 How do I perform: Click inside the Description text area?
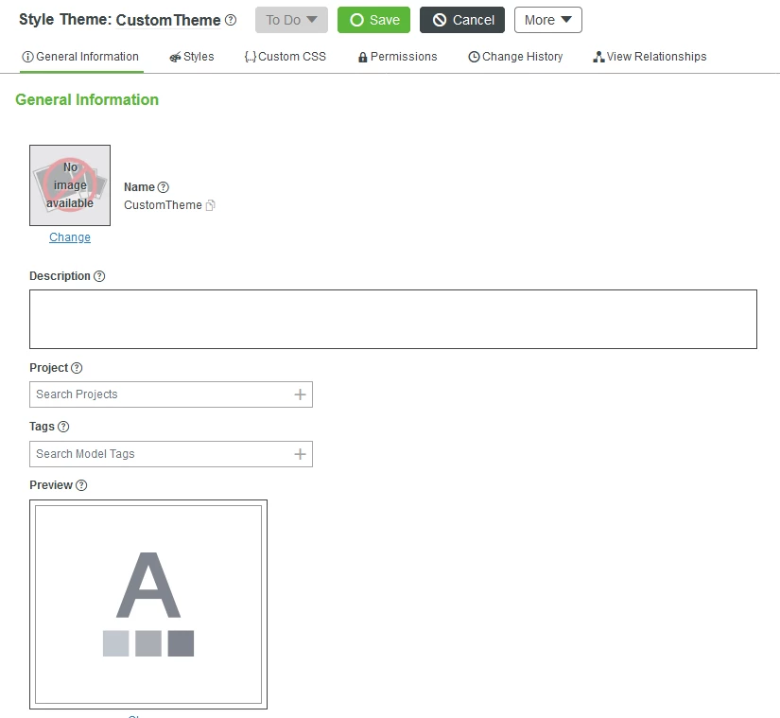(392, 318)
